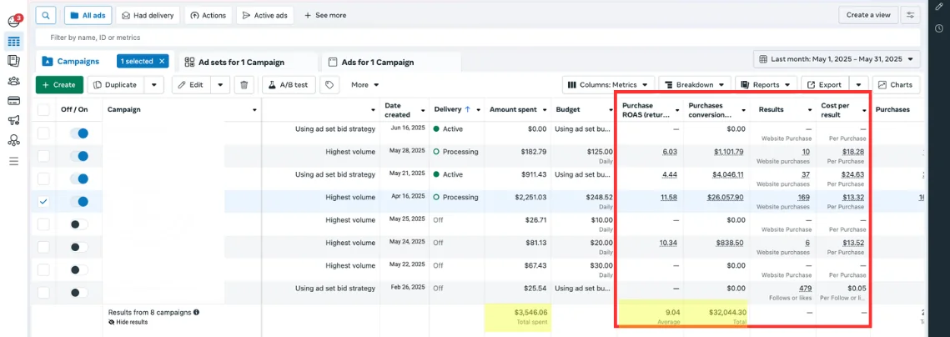Click the Edit button
This screenshot has width=950, height=337.
pos(192,85)
